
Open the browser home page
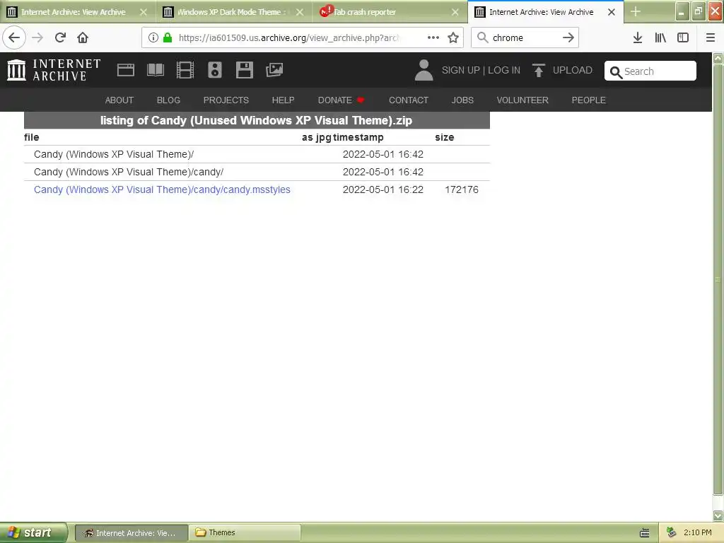[x=83, y=37]
